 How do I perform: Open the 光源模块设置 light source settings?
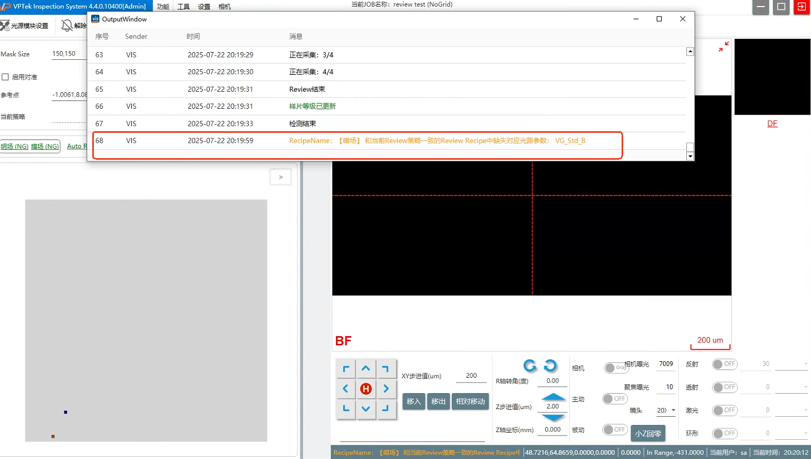tap(25, 26)
